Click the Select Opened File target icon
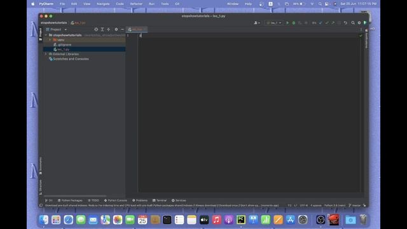This screenshot has height=229, width=407. pyautogui.click(x=96, y=29)
